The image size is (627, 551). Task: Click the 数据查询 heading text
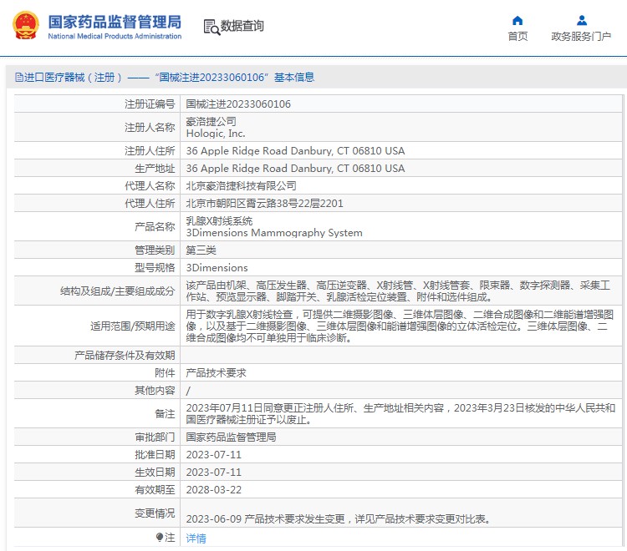tap(242, 26)
